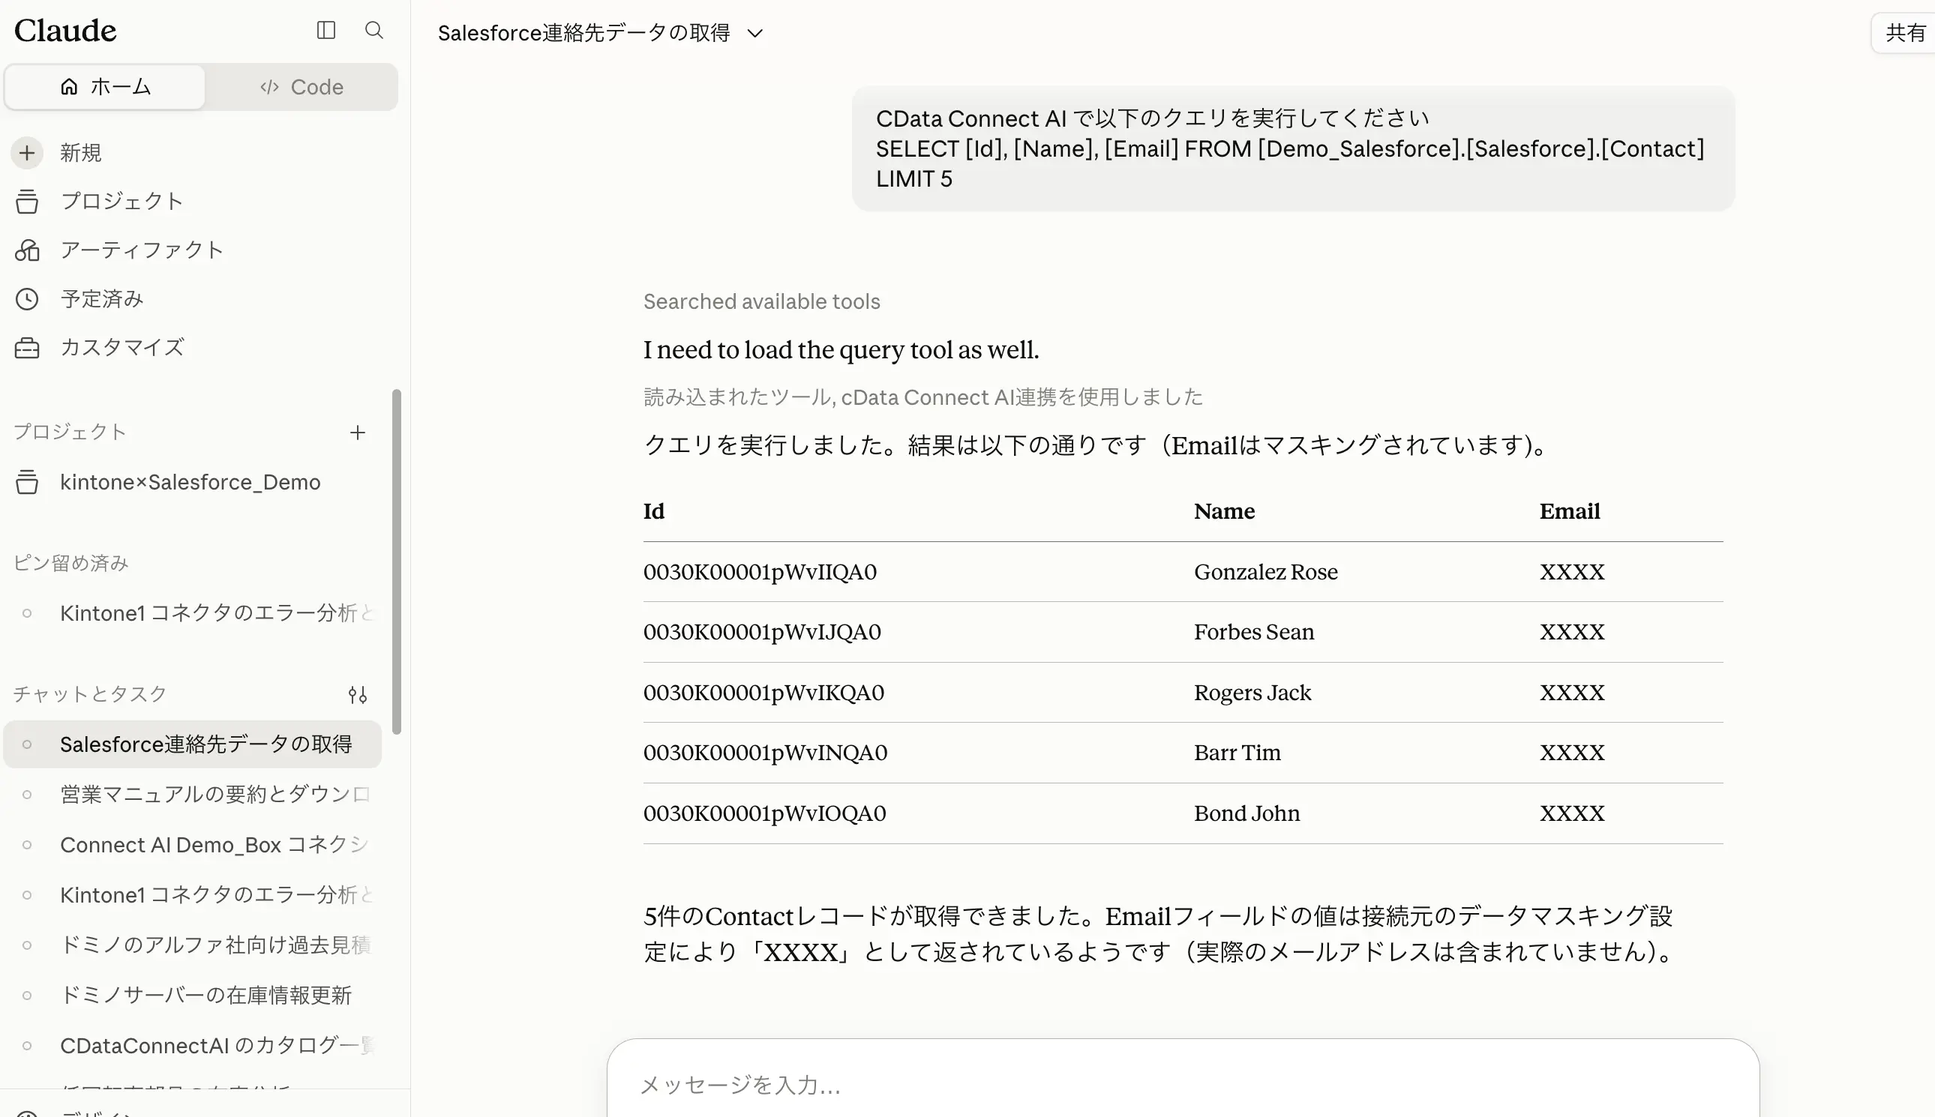The image size is (1935, 1117).
Task: Open 営業マニュアルの要約 chat
Action: point(192,794)
